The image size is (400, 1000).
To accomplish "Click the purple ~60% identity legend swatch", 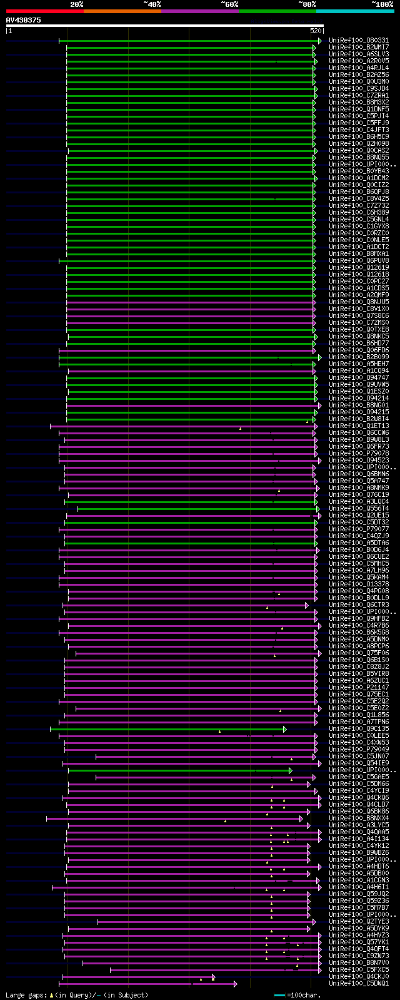I will pos(200,11).
